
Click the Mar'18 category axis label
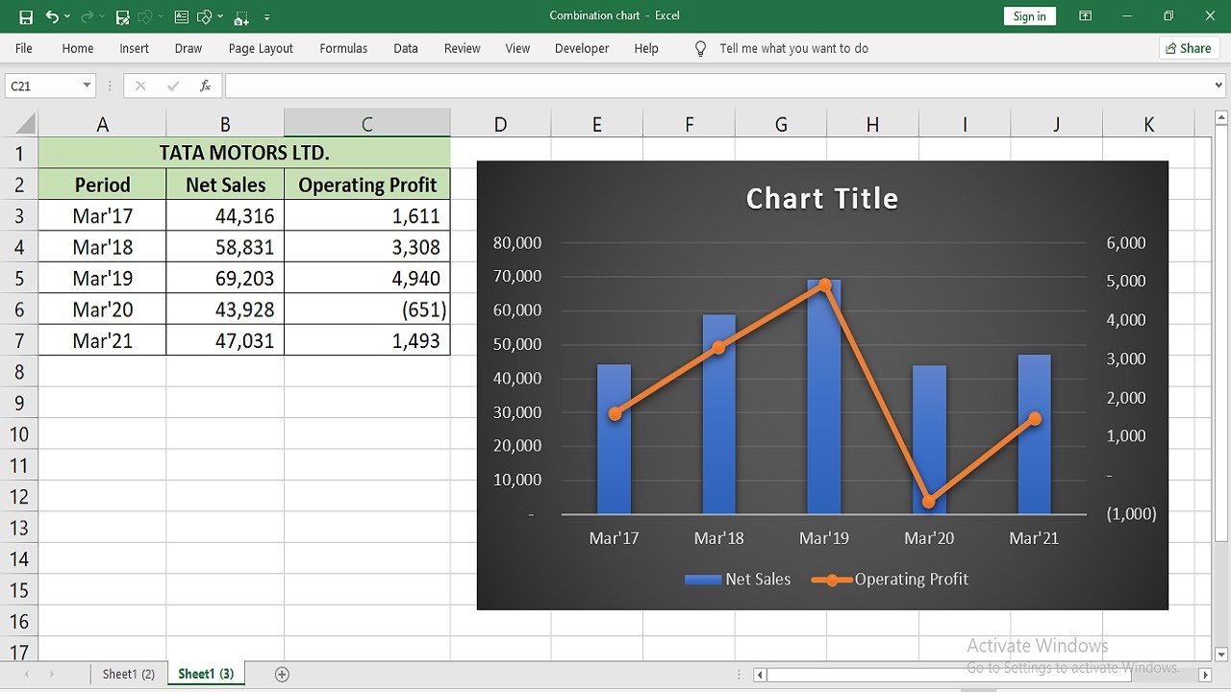point(719,538)
